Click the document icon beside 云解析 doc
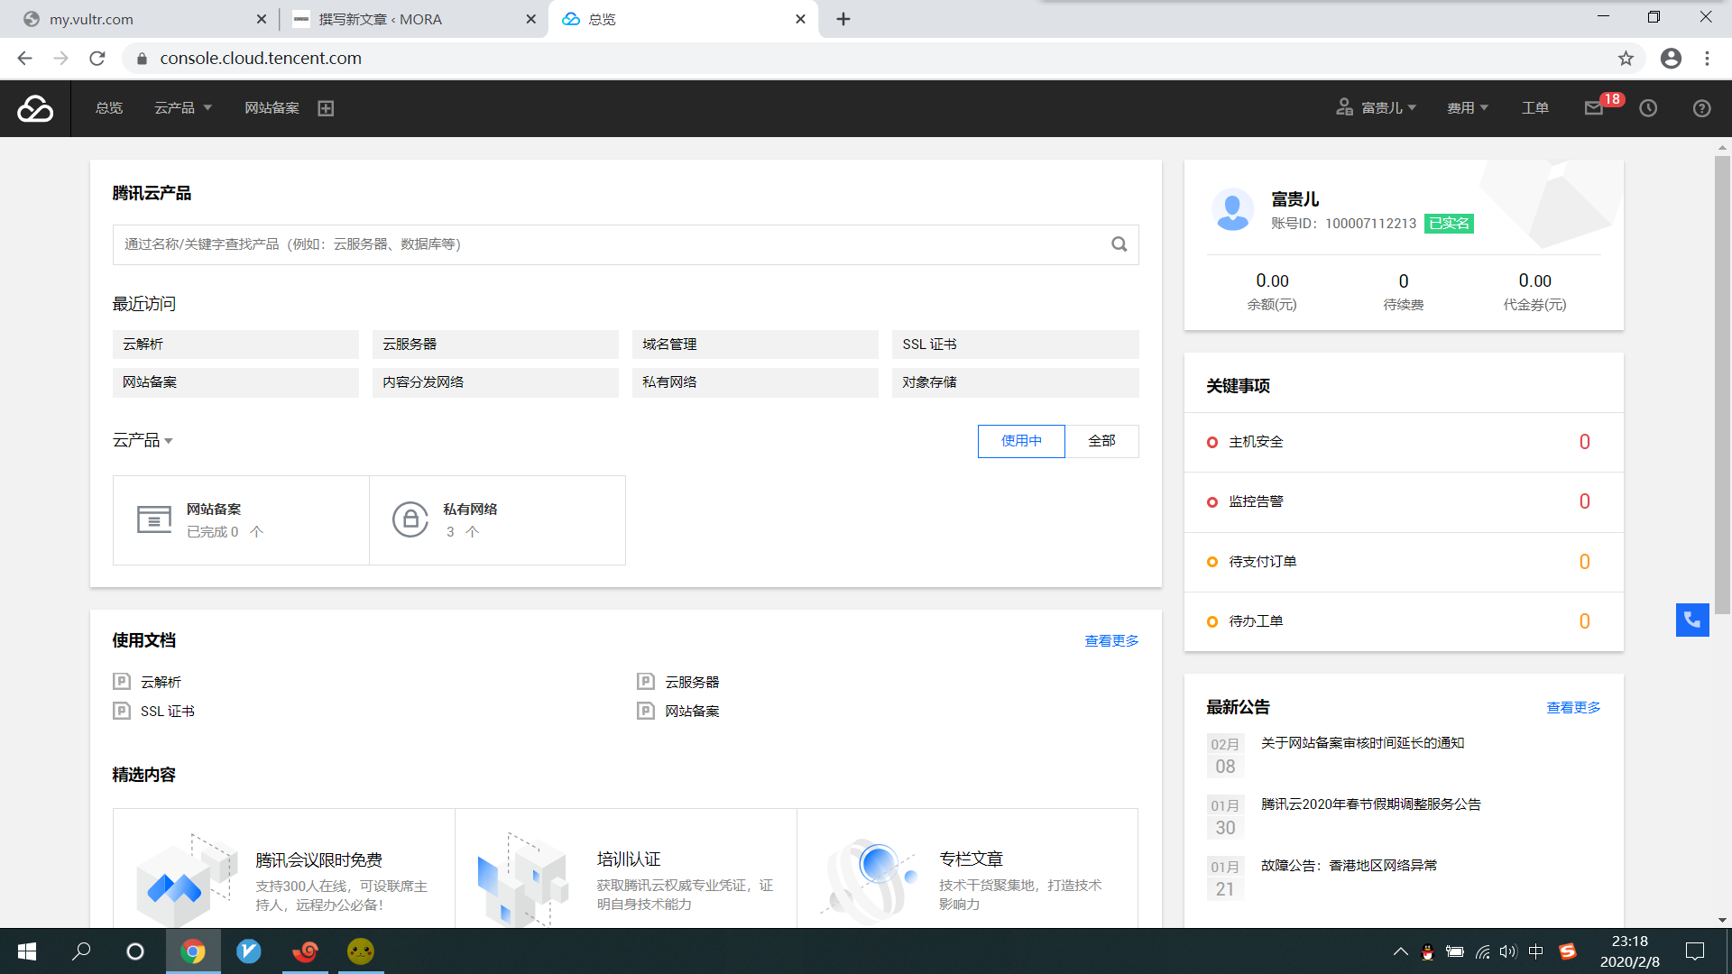The height and width of the screenshot is (974, 1732). 121,682
